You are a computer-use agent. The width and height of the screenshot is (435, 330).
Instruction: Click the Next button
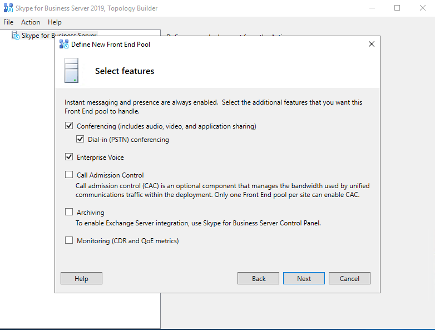[304, 278]
